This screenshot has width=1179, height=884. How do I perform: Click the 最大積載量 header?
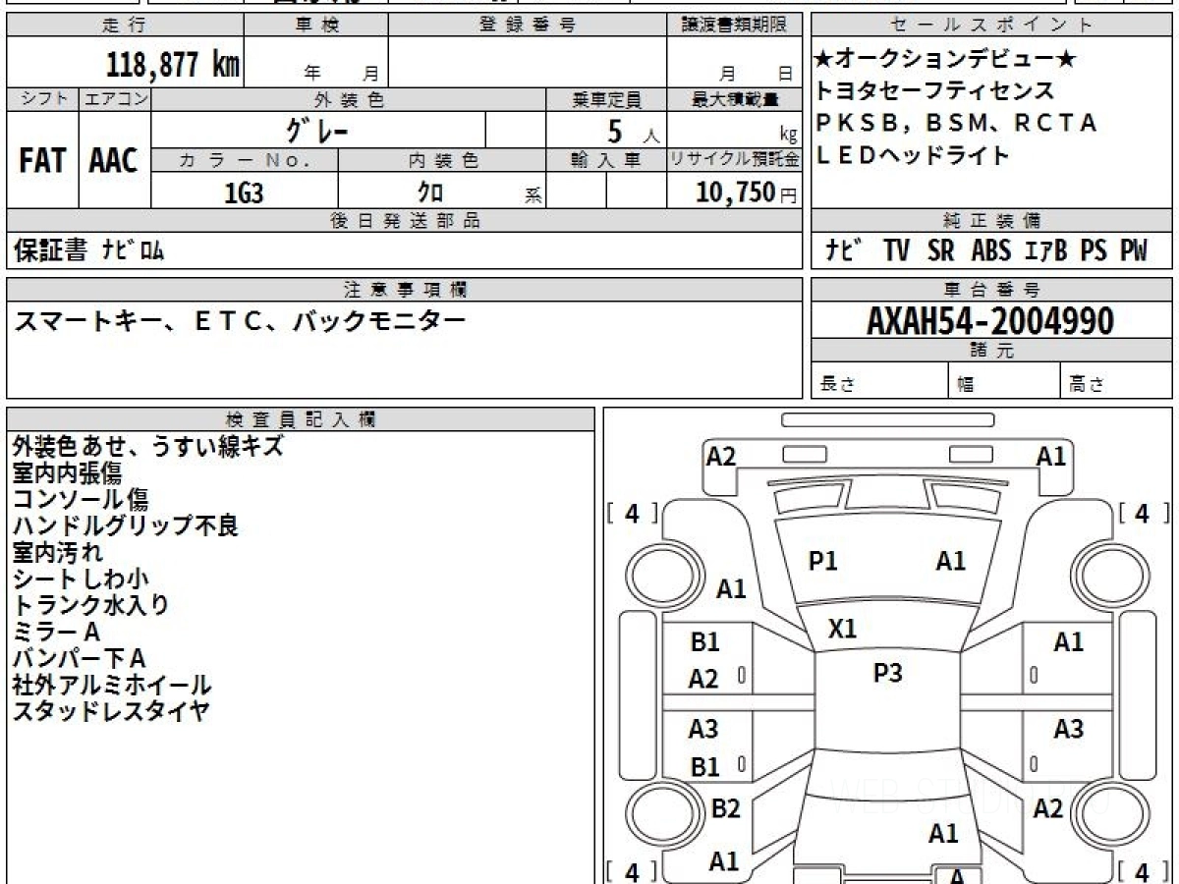click(735, 99)
